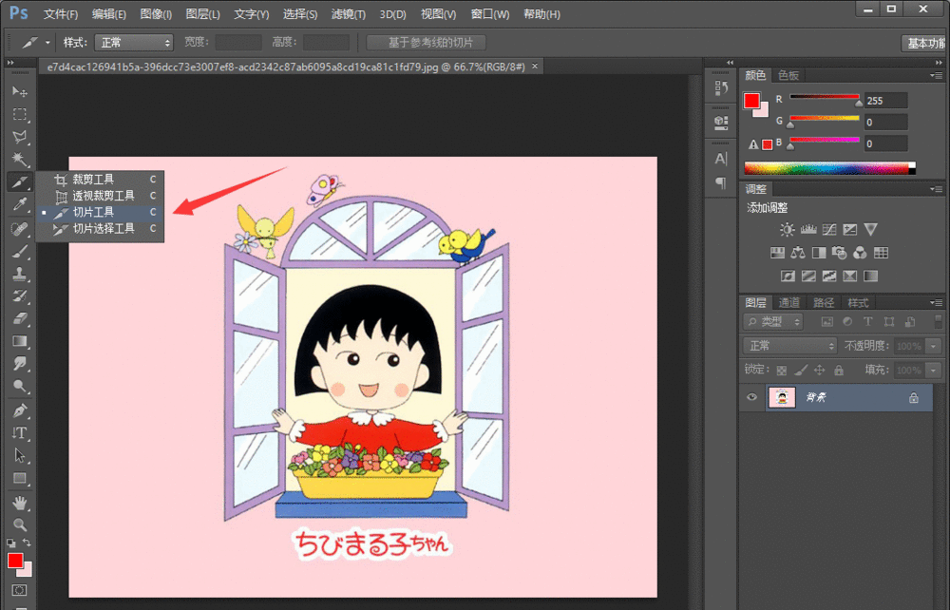
Task: Open the 滤镜 menu
Action: pos(348,13)
